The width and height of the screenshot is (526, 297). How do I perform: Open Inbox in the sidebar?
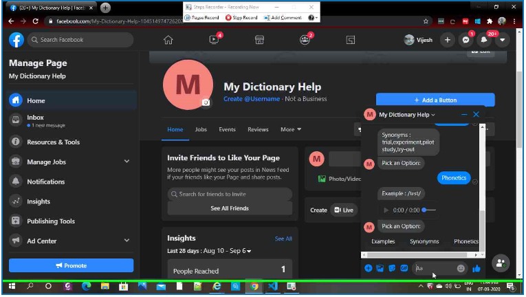72,120
